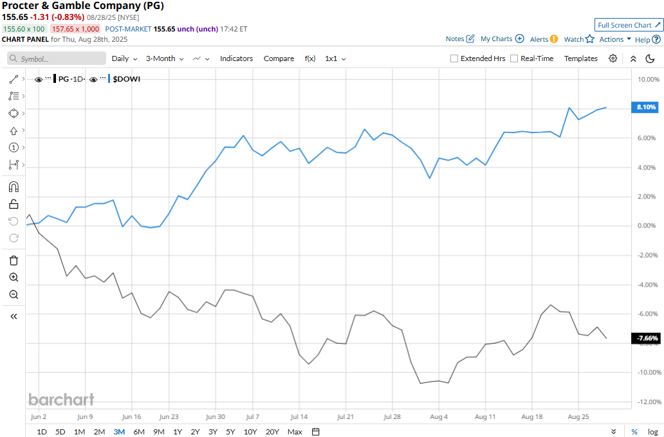Select the Max time range
664x437 pixels.
tap(295, 431)
